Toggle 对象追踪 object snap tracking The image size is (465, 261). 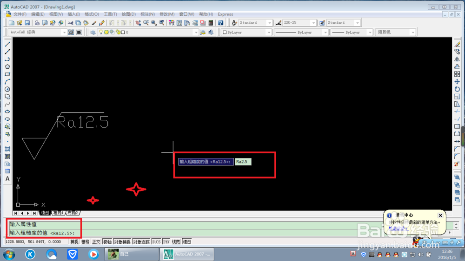pyautogui.click(x=141, y=242)
